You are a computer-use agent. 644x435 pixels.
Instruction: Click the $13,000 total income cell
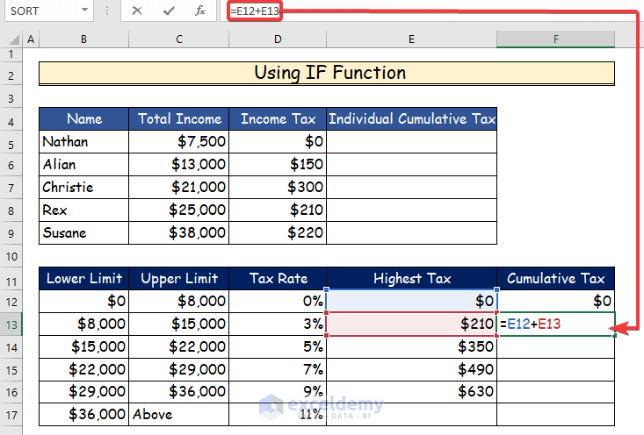(179, 165)
